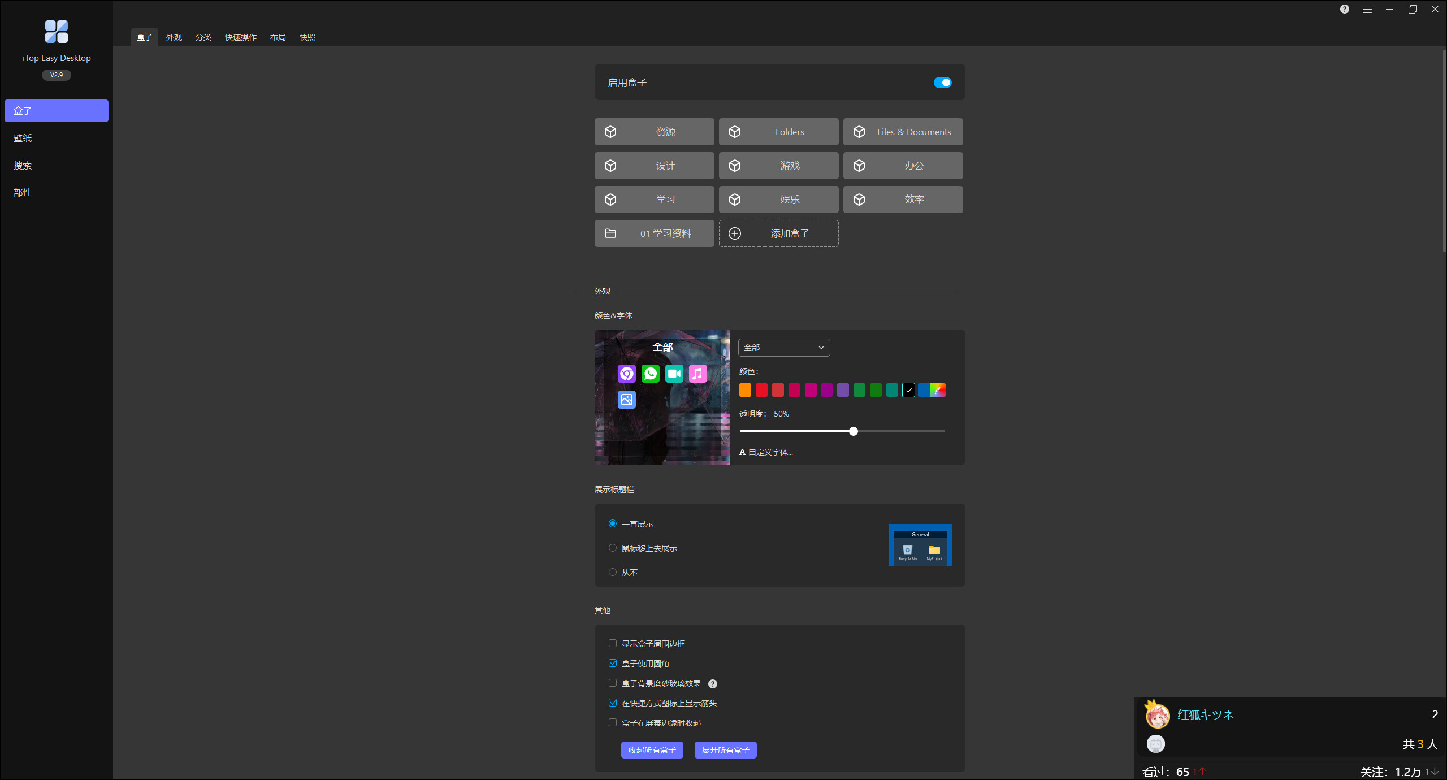Click the cube icon on 资源 box

point(610,132)
